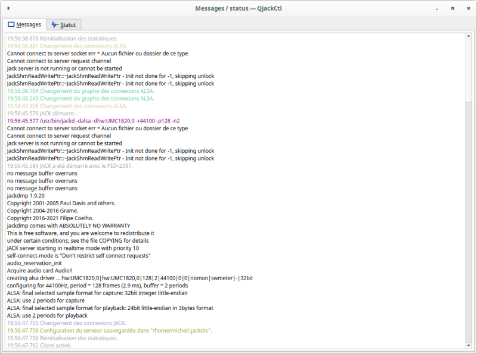Click the line '19:56:45.576 JACK démarre...'

point(42,114)
